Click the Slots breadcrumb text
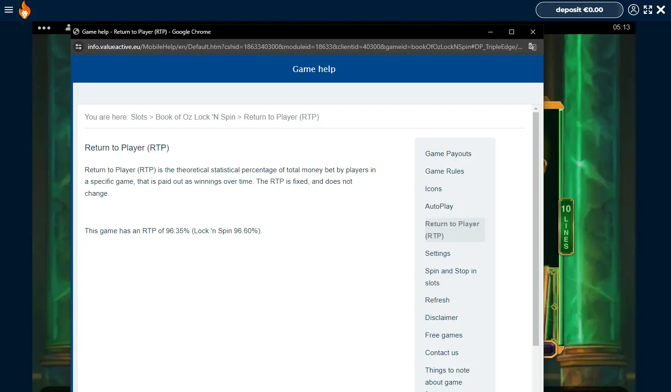This screenshot has width=671, height=392. tap(139, 117)
